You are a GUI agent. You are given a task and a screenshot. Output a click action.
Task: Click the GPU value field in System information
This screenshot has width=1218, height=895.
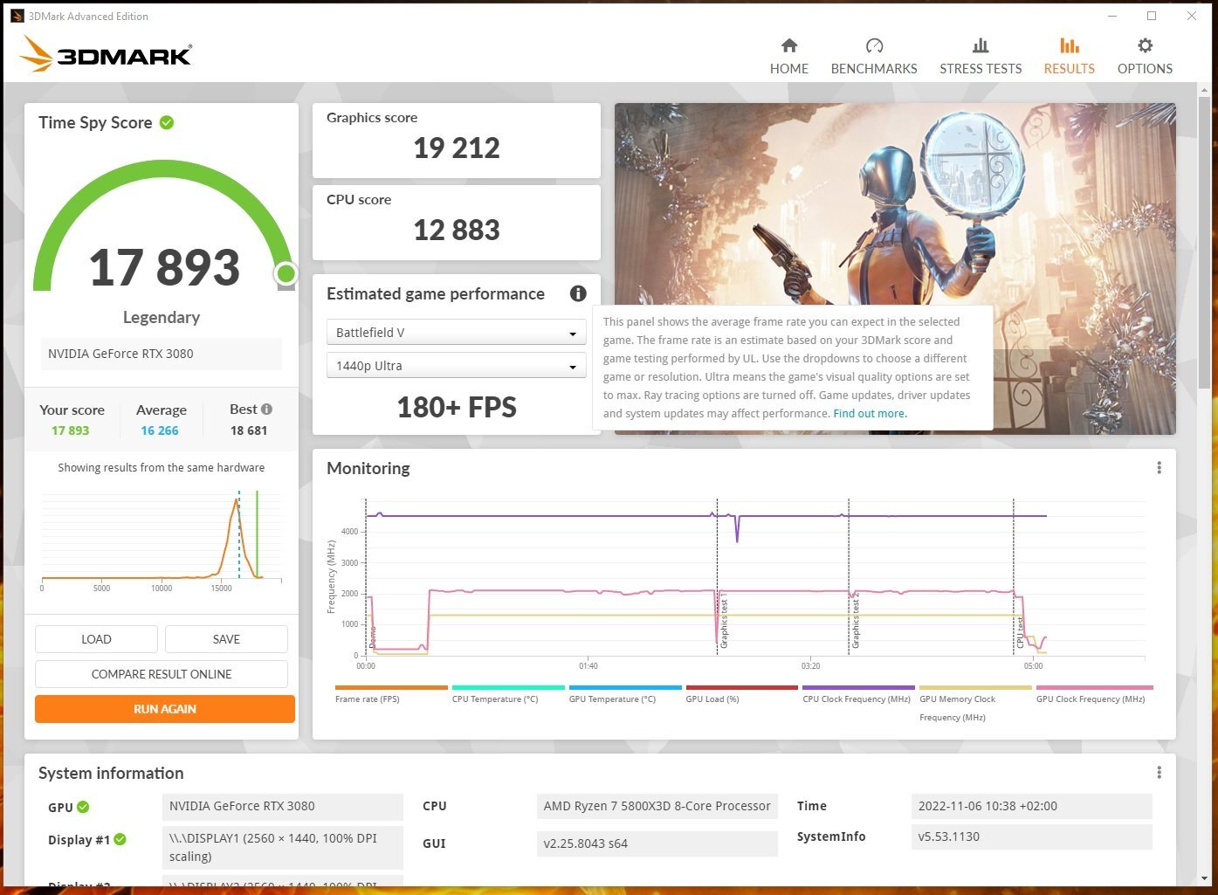click(283, 806)
